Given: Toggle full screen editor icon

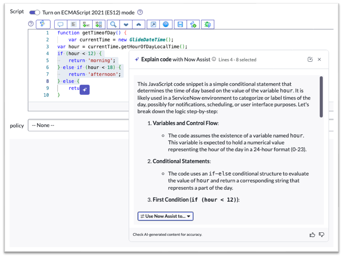Looking at the screenshot, I should tap(154, 24).
